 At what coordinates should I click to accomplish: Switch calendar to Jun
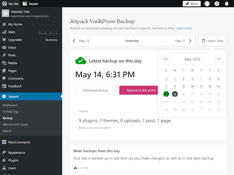click(219, 59)
